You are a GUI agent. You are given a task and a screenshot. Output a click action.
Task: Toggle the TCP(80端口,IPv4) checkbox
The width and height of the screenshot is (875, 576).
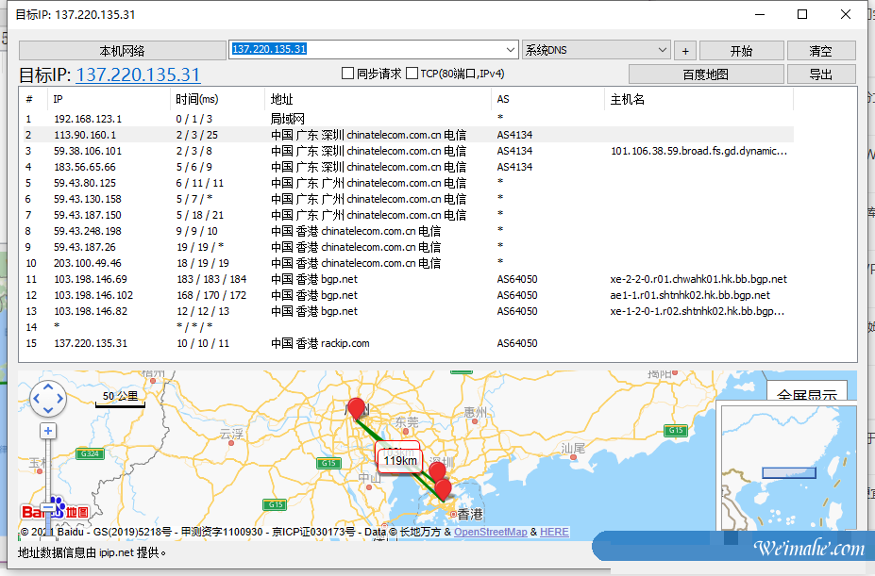pos(412,74)
